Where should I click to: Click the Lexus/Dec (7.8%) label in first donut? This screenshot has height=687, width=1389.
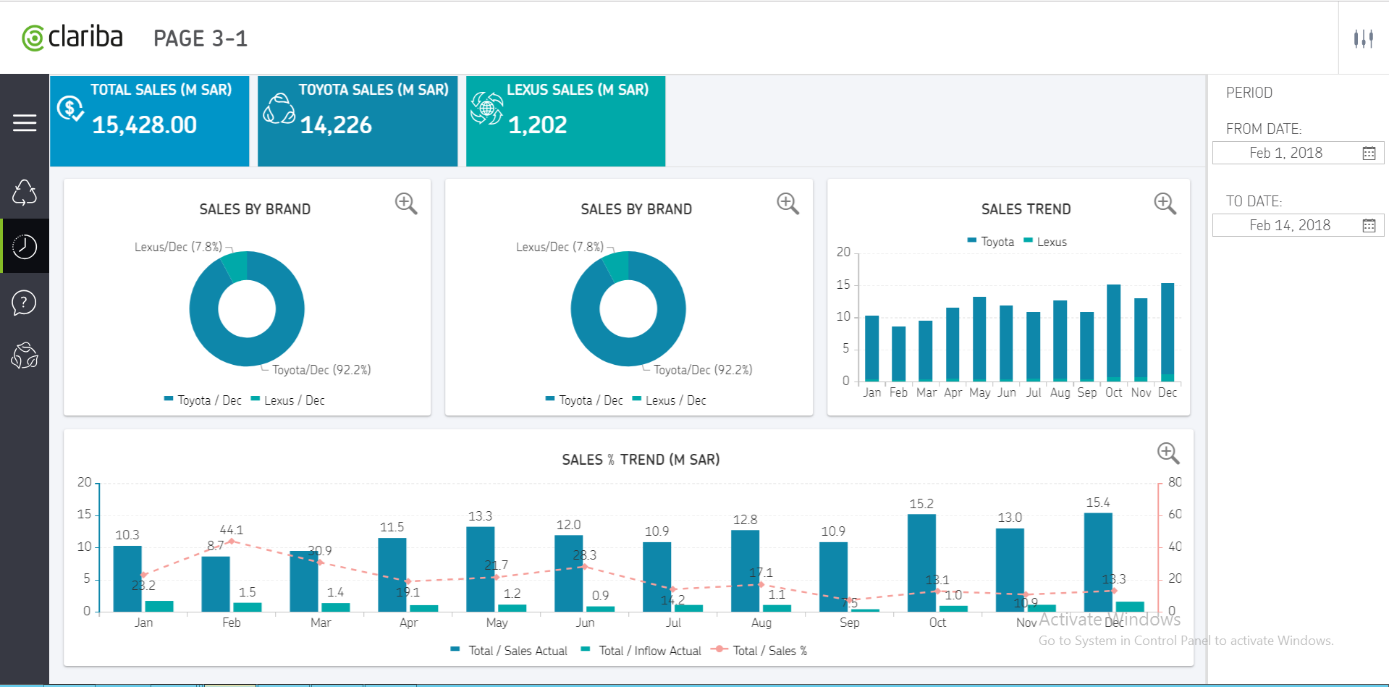(178, 247)
